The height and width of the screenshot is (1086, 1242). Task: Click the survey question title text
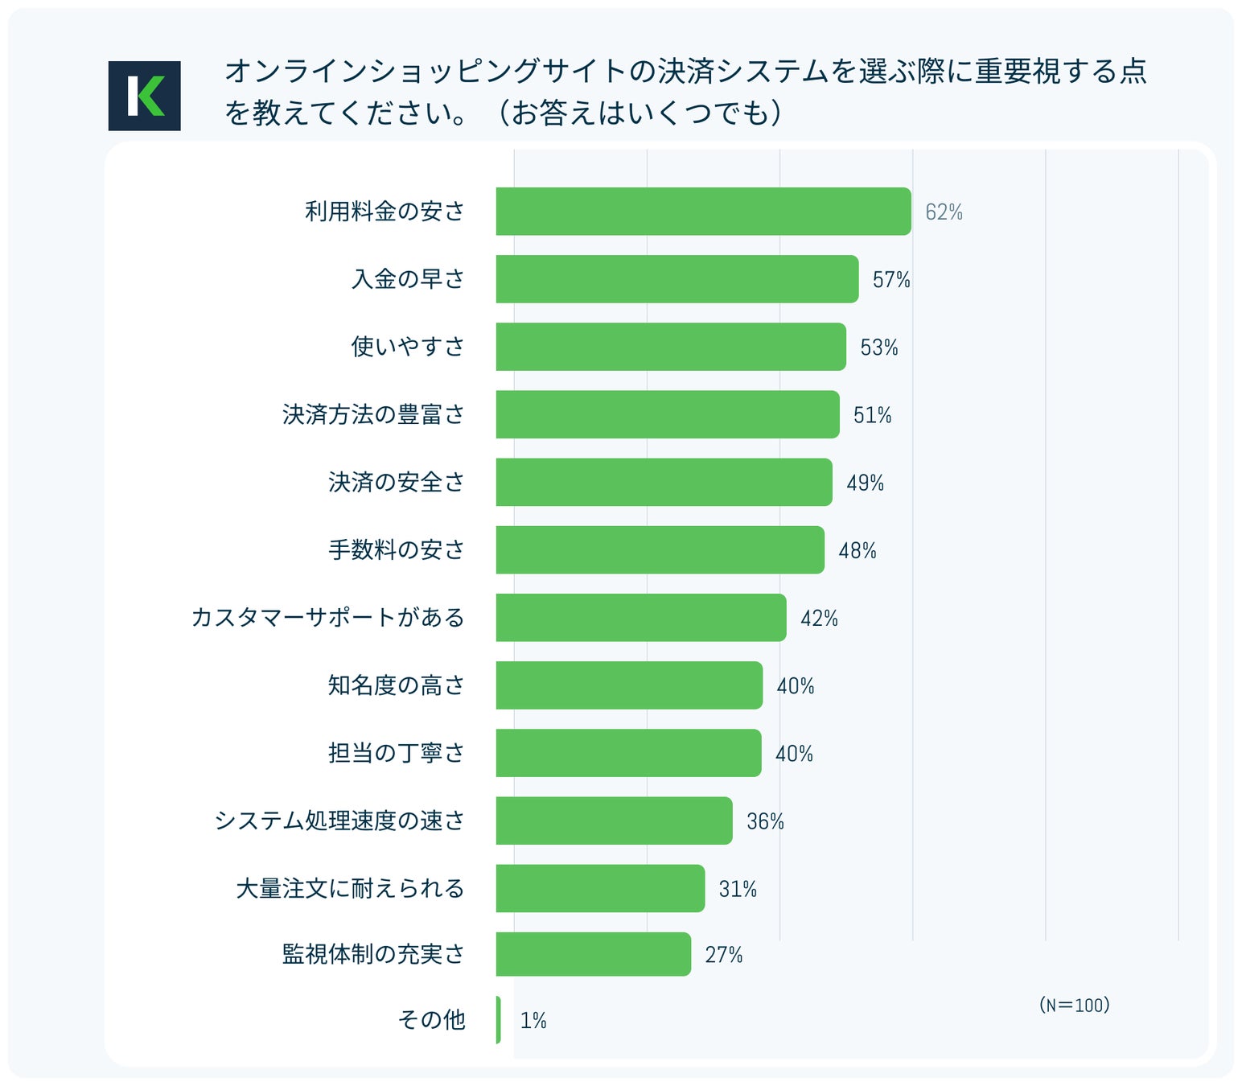pos(685,92)
